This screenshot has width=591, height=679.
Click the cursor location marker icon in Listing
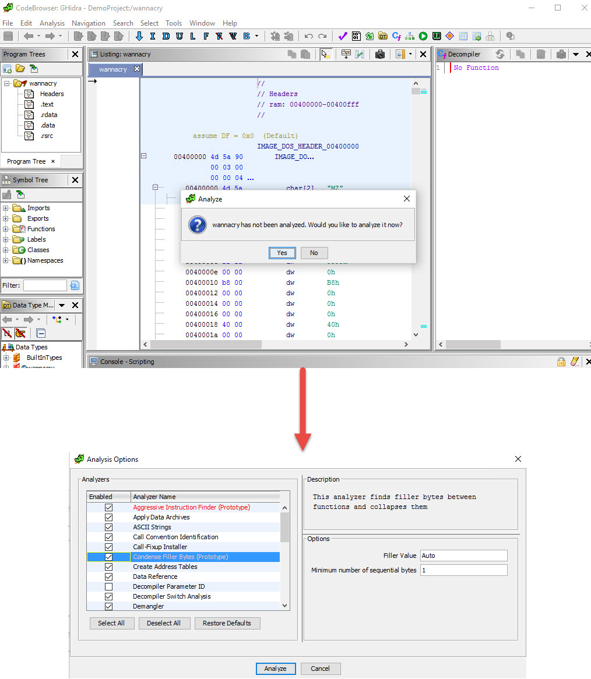point(325,54)
